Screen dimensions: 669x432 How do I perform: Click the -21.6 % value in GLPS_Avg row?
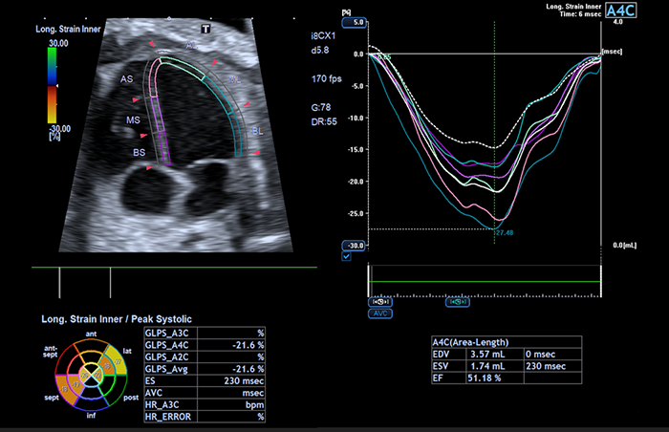point(248,369)
